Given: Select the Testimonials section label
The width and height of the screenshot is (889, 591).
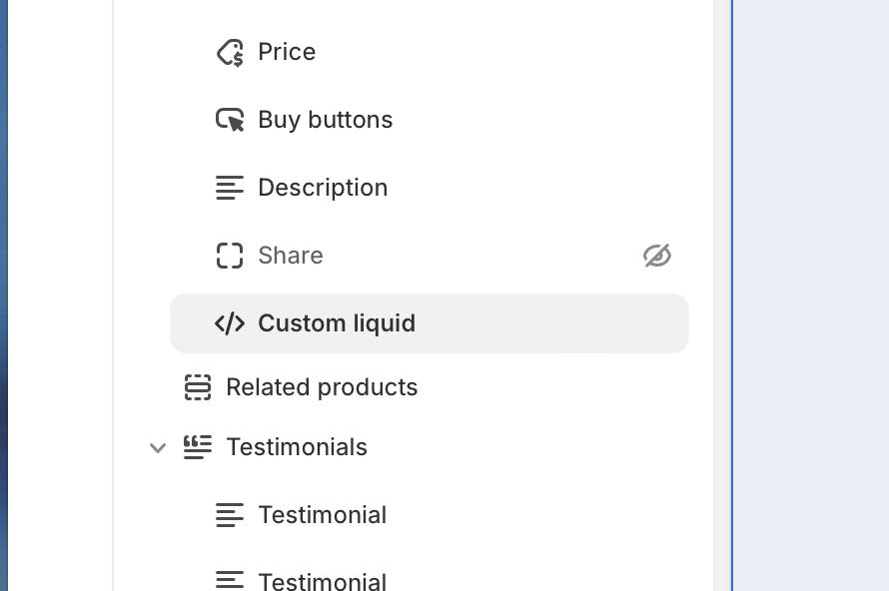Looking at the screenshot, I should [x=297, y=447].
